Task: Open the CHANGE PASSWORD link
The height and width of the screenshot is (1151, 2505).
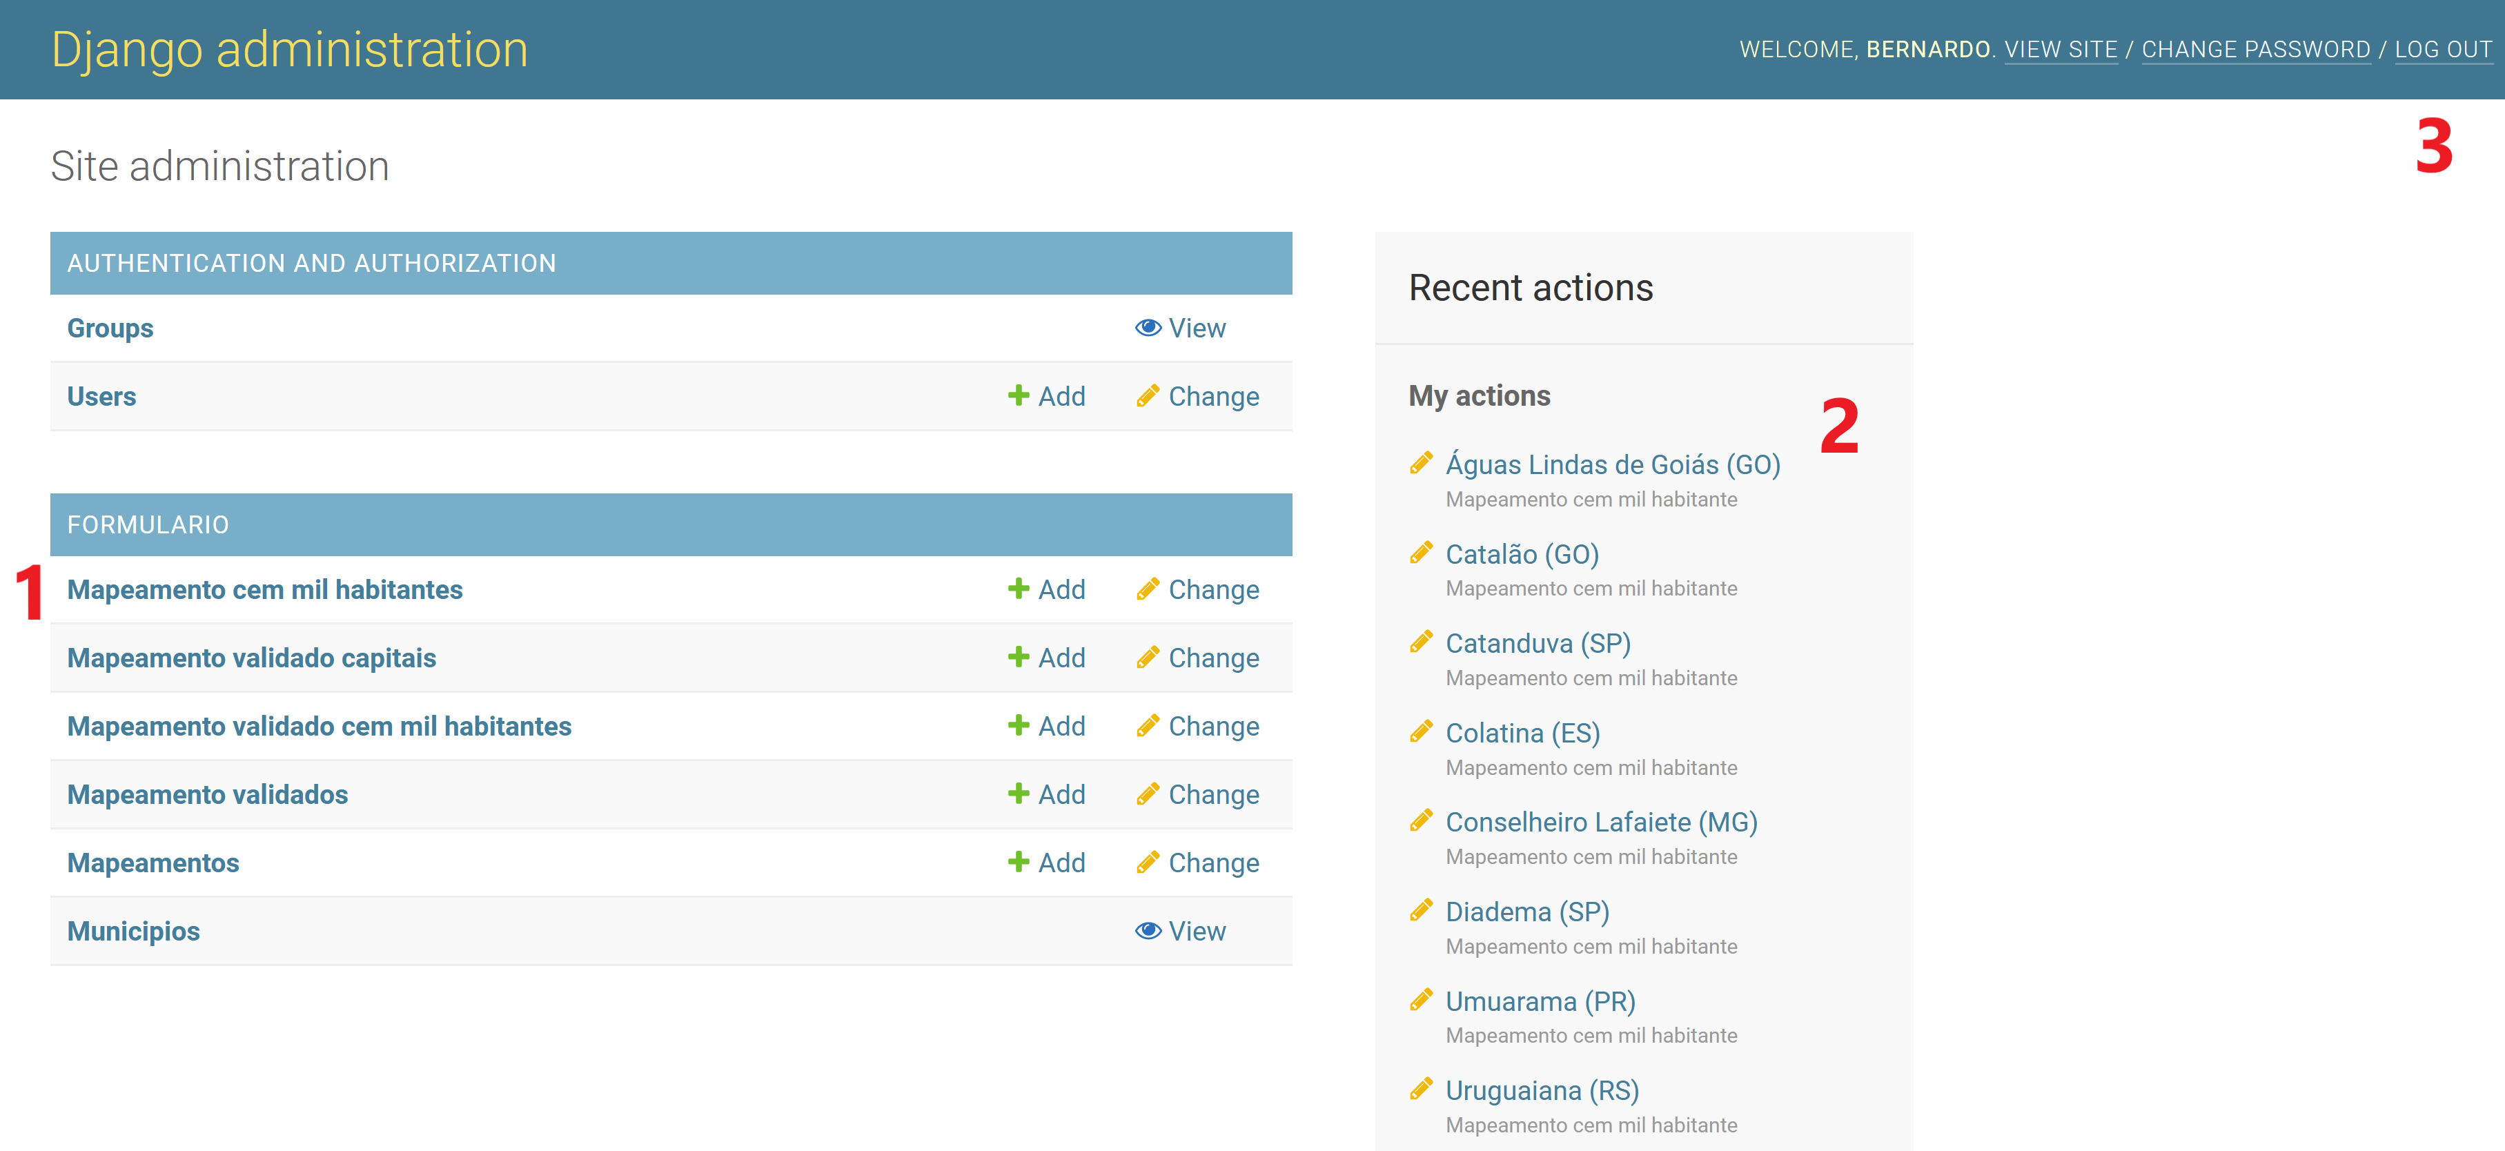Action: 2255,50
